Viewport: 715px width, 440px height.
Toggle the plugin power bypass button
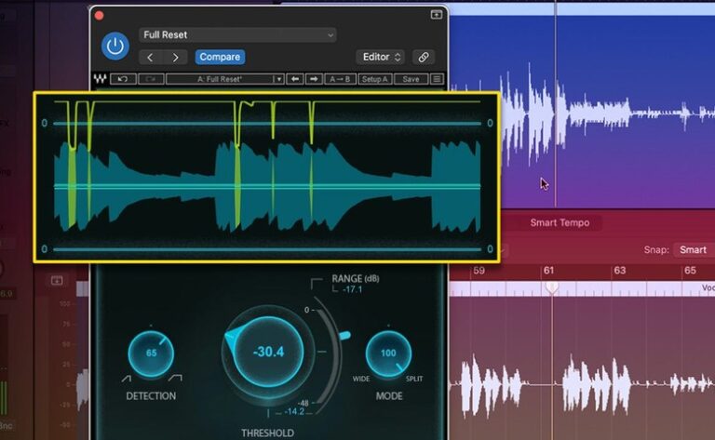click(115, 46)
